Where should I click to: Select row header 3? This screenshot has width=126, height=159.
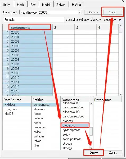[x=6, y=42]
